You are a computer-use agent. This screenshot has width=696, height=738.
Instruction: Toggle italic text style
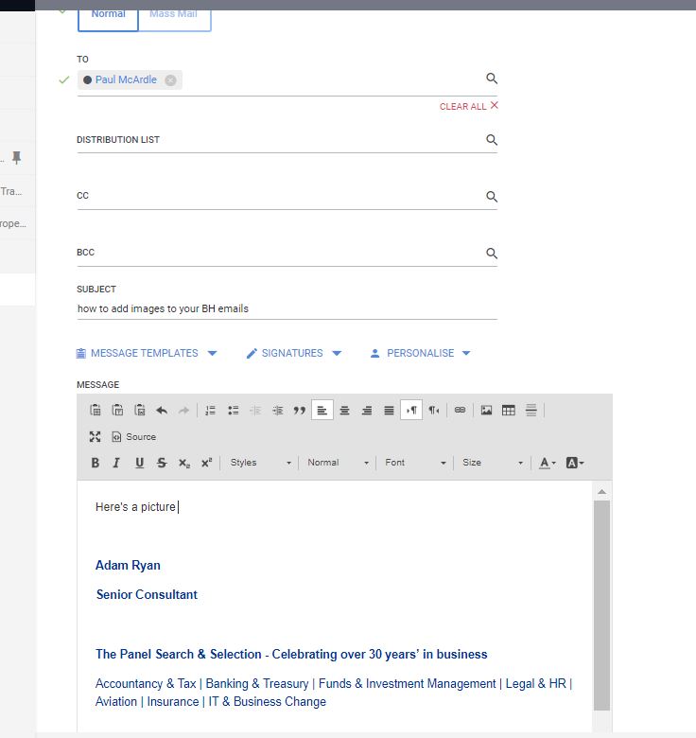(x=116, y=463)
